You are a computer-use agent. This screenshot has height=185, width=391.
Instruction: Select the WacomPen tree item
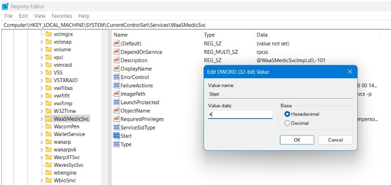point(66,126)
